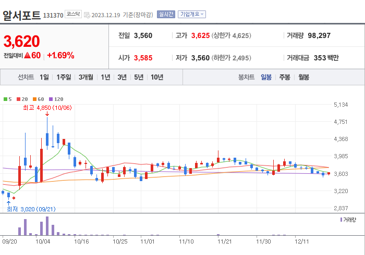Click the calendar icon beside 2023.12.19
The image size is (365, 255).
click(87, 15)
